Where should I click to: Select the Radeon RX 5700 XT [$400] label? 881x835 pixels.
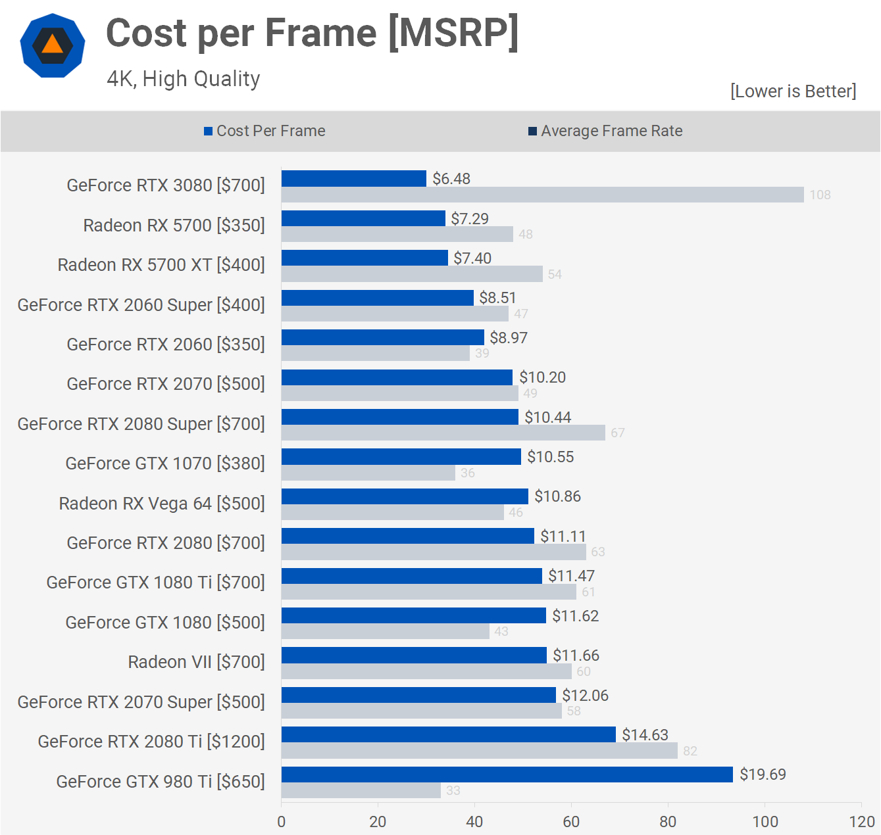(161, 265)
